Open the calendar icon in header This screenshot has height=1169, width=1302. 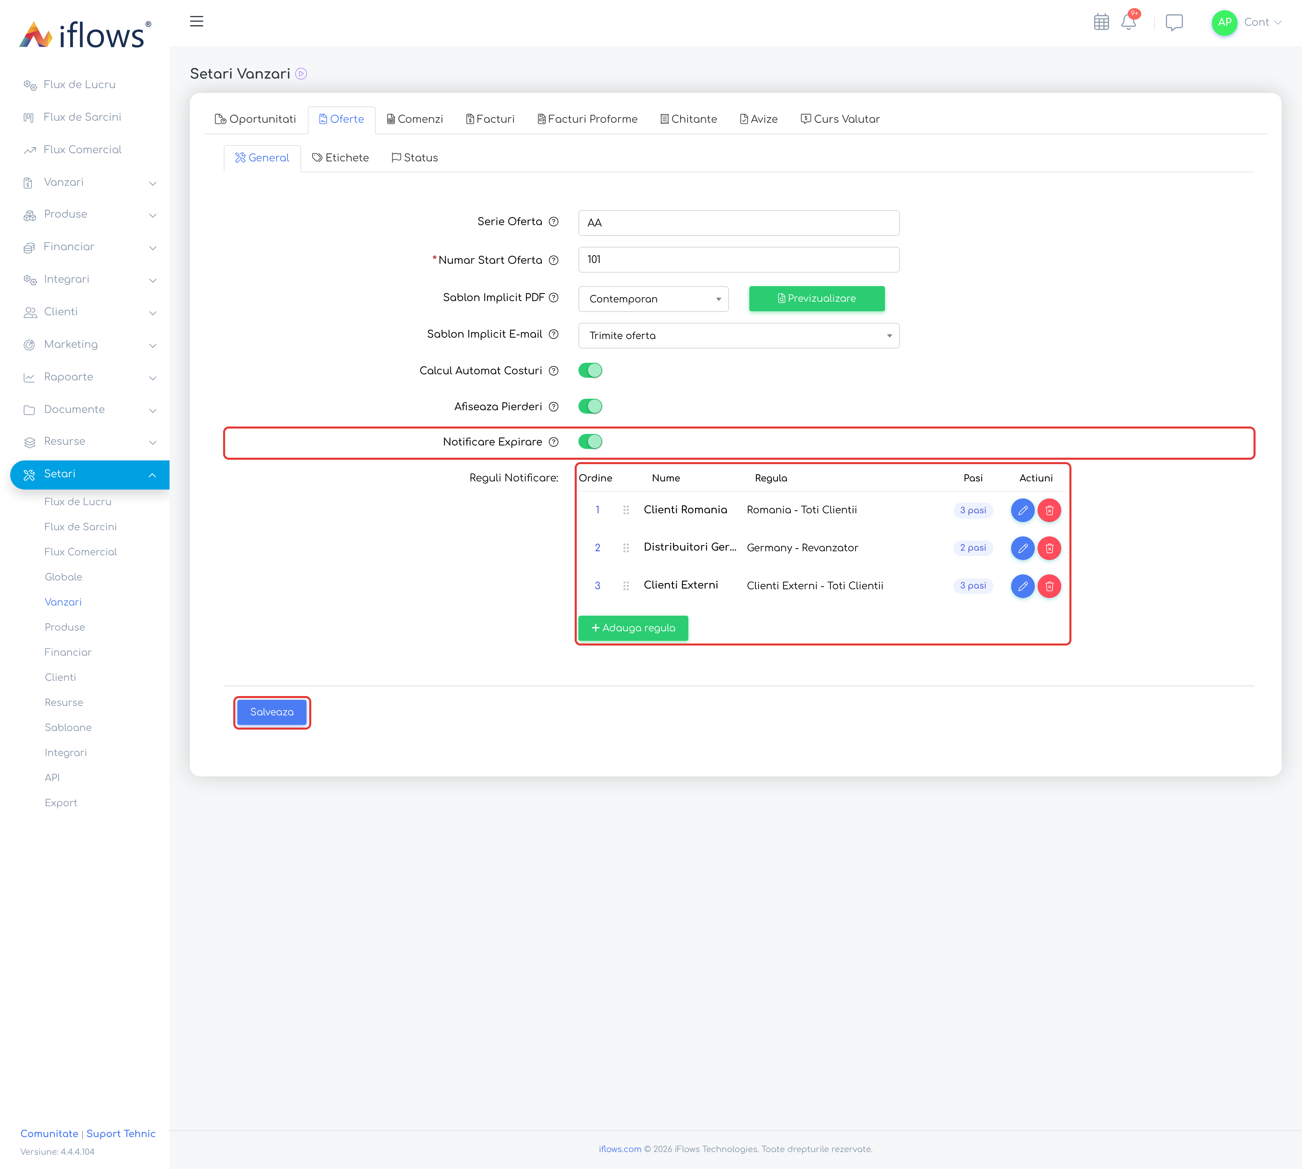[x=1101, y=22]
